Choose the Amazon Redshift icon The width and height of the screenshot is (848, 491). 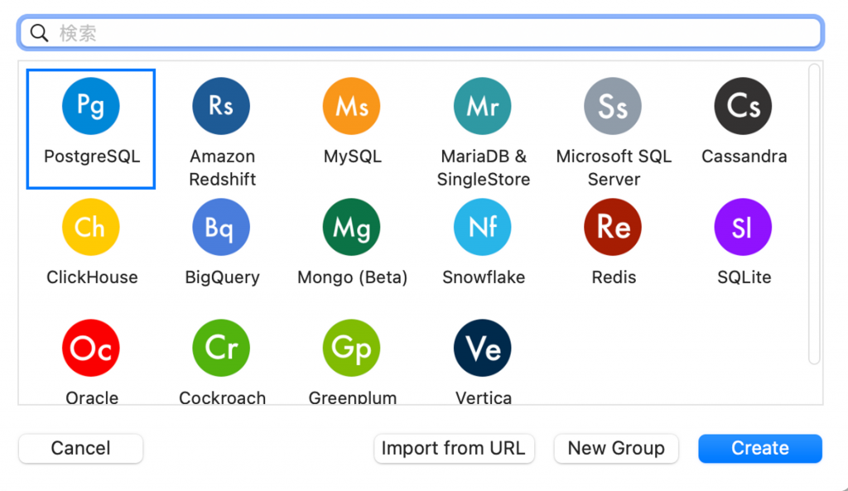(221, 106)
